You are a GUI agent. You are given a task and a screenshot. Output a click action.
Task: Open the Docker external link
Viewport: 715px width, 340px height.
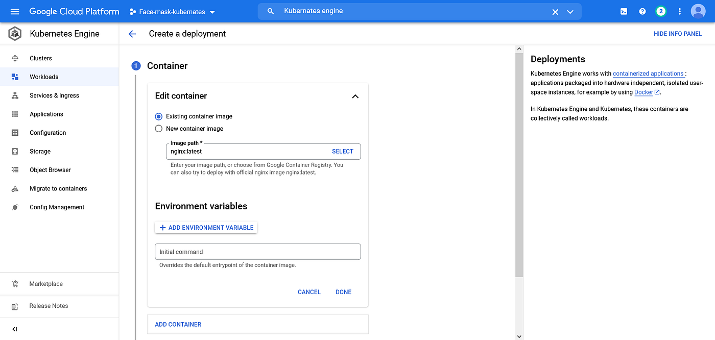(647, 92)
